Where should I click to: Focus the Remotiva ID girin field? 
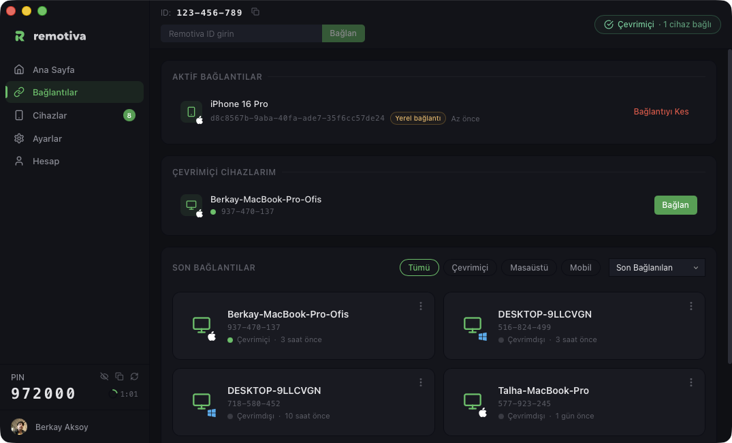point(241,33)
